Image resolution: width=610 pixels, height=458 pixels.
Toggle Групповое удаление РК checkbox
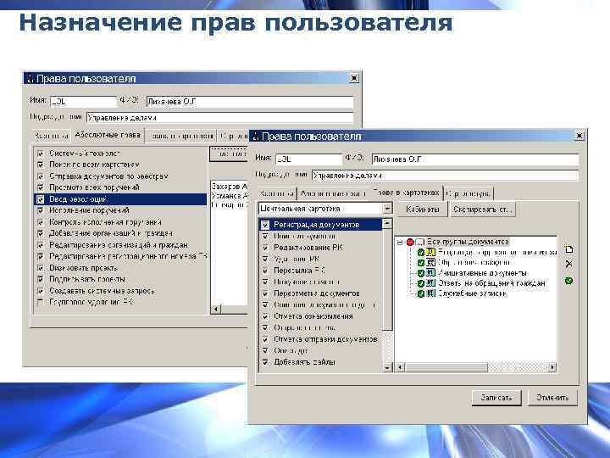pyautogui.click(x=41, y=302)
